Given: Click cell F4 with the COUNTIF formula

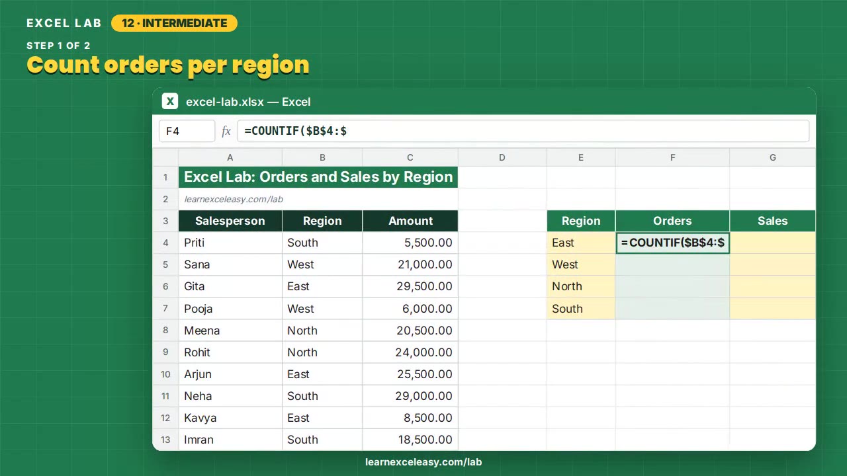Looking at the screenshot, I should coord(672,243).
